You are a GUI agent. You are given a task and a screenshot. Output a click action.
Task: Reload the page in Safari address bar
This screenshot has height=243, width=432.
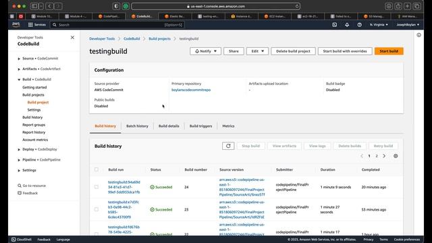(x=297, y=6)
